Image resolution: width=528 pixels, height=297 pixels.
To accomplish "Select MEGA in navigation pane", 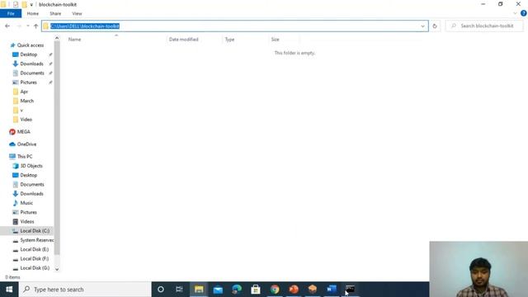I will [x=24, y=132].
